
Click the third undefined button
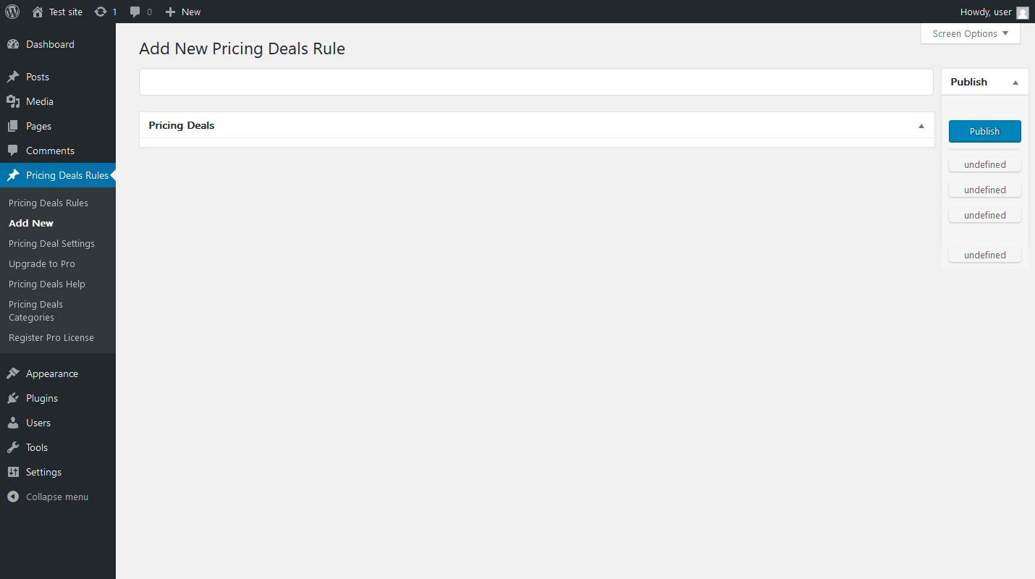click(985, 216)
